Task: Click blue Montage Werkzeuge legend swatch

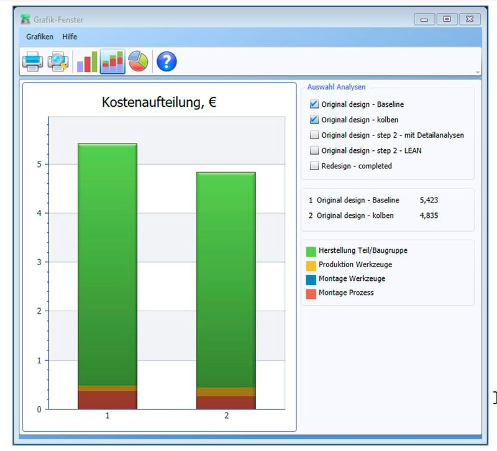Action: click(311, 280)
